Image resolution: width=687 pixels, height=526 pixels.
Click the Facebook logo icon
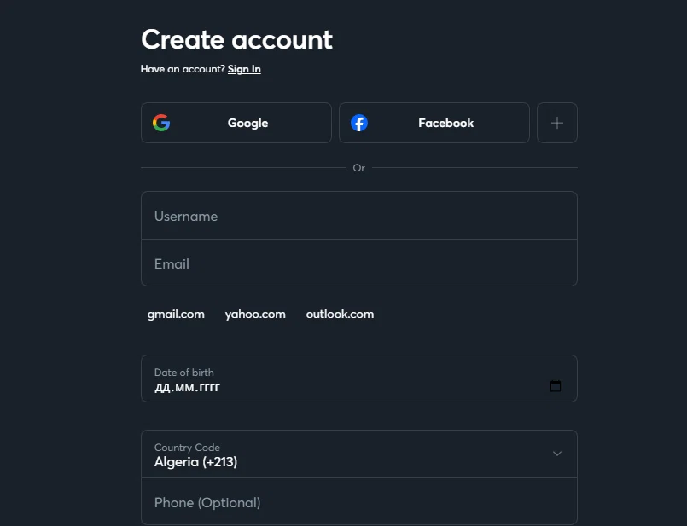(359, 123)
